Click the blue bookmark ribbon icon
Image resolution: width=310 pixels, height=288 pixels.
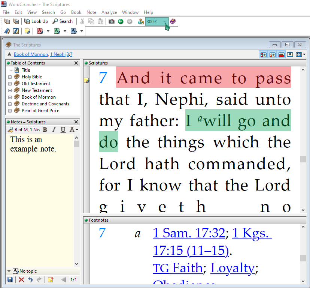pos(7,31)
